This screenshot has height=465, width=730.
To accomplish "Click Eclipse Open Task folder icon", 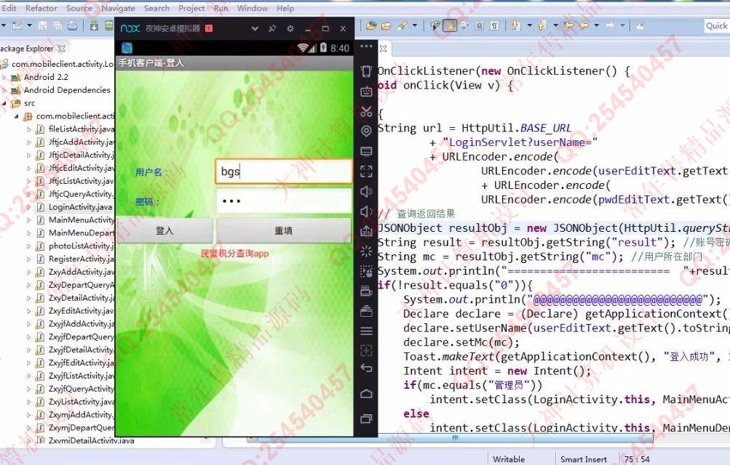I will point(386,25).
